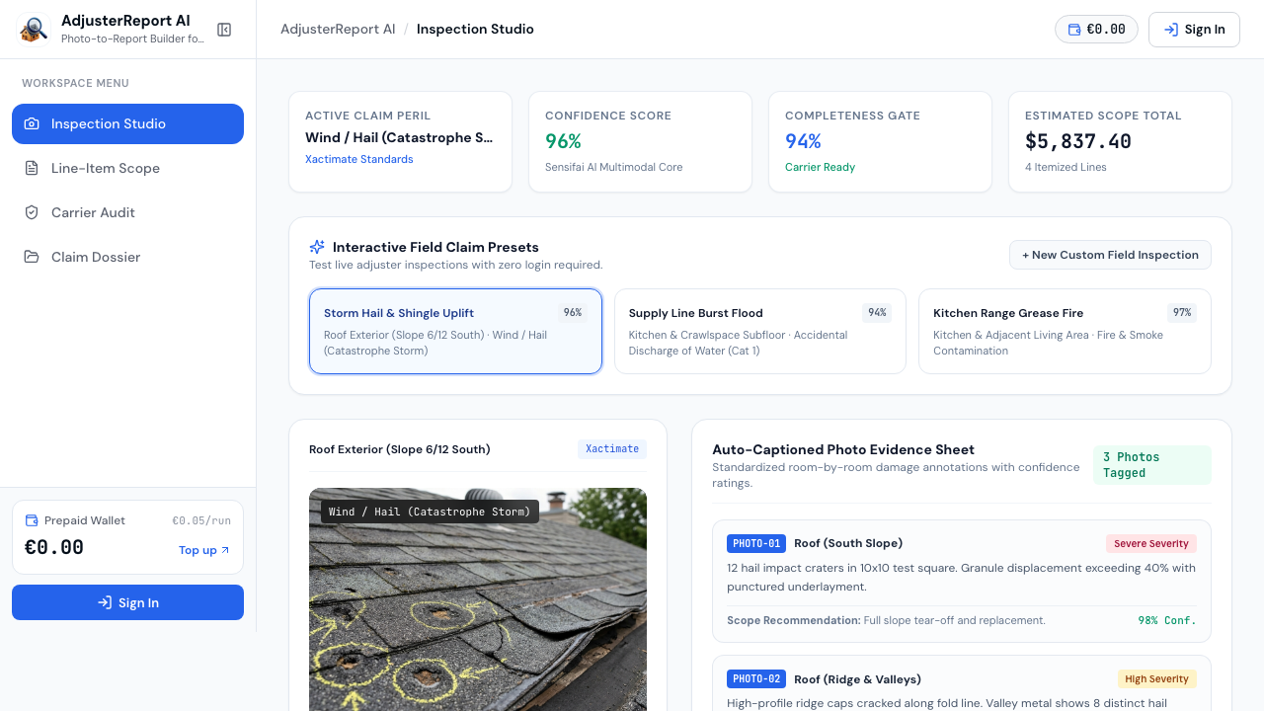Click the 98% Conf. rating
Viewport: 1264px width, 711px height.
[1167, 621]
